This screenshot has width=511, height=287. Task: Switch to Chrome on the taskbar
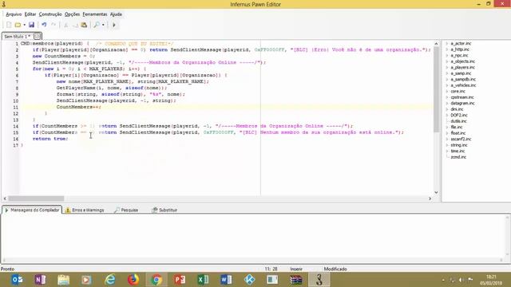(156, 280)
